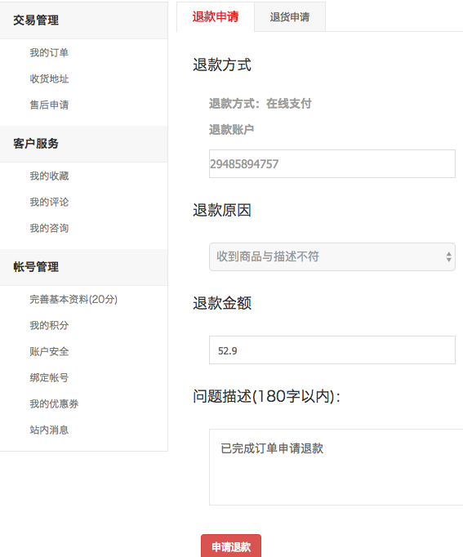Open 我的咨询 link
This screenshot has width=463, height=557.
(x=49, y=228)
